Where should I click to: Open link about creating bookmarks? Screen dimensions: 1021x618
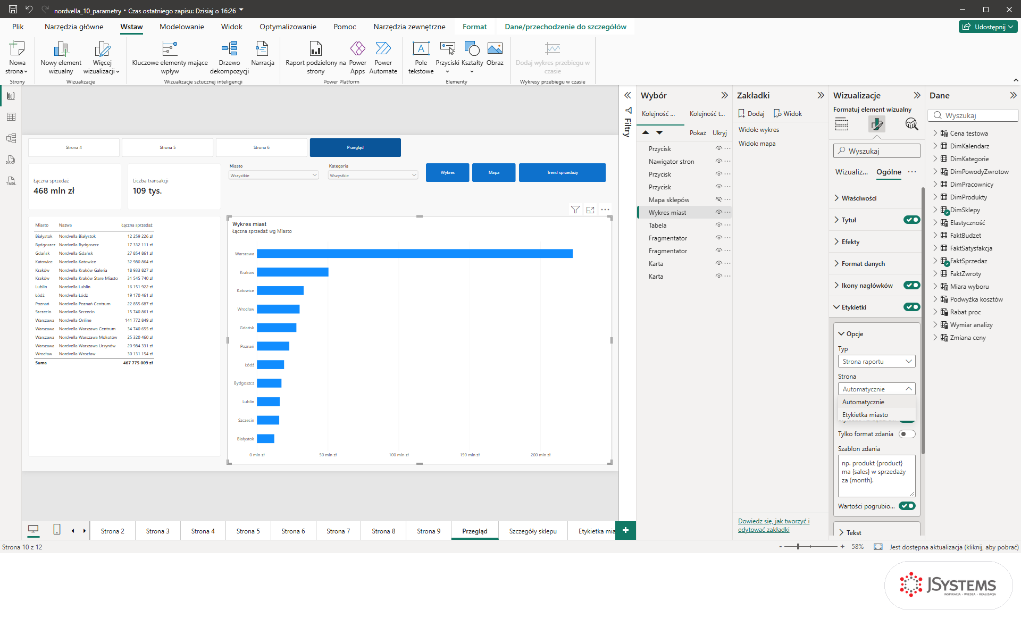[x=774, y=525]
